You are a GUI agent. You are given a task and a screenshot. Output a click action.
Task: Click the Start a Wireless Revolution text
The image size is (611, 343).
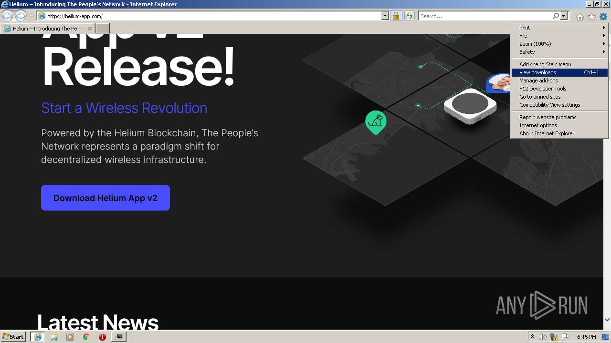pos(124,108)
